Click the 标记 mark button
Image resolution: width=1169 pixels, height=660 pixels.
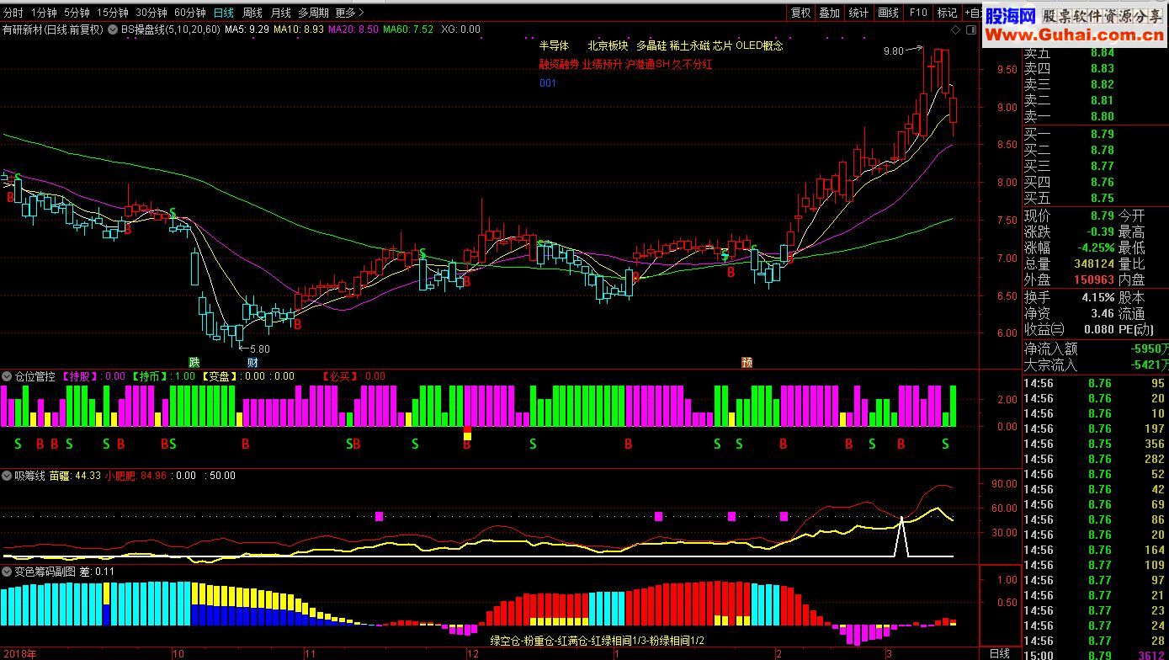[948, 13]
